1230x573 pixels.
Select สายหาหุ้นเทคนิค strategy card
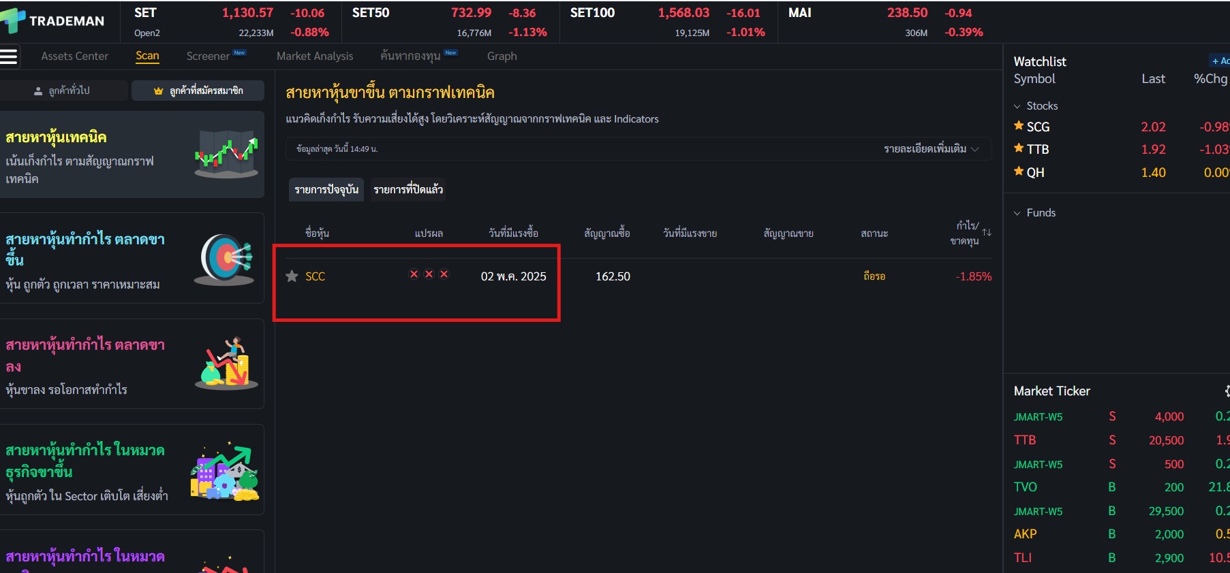tap(132, 154)
